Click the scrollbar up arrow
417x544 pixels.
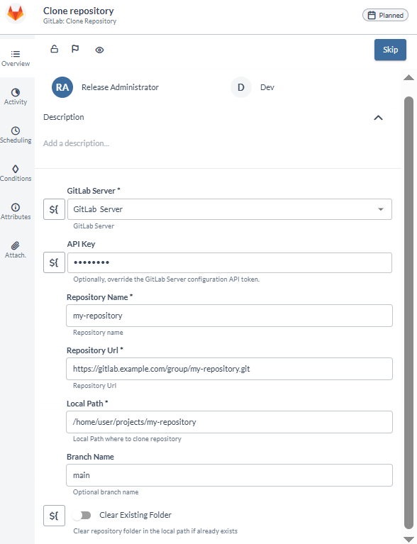(x=408, y=77)
